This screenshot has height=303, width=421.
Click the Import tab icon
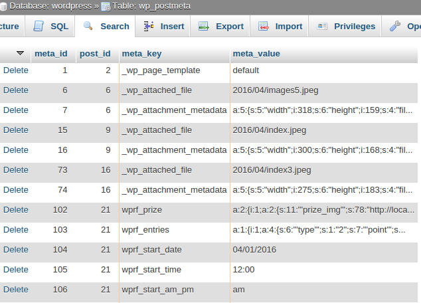click(x=264, y=26)
